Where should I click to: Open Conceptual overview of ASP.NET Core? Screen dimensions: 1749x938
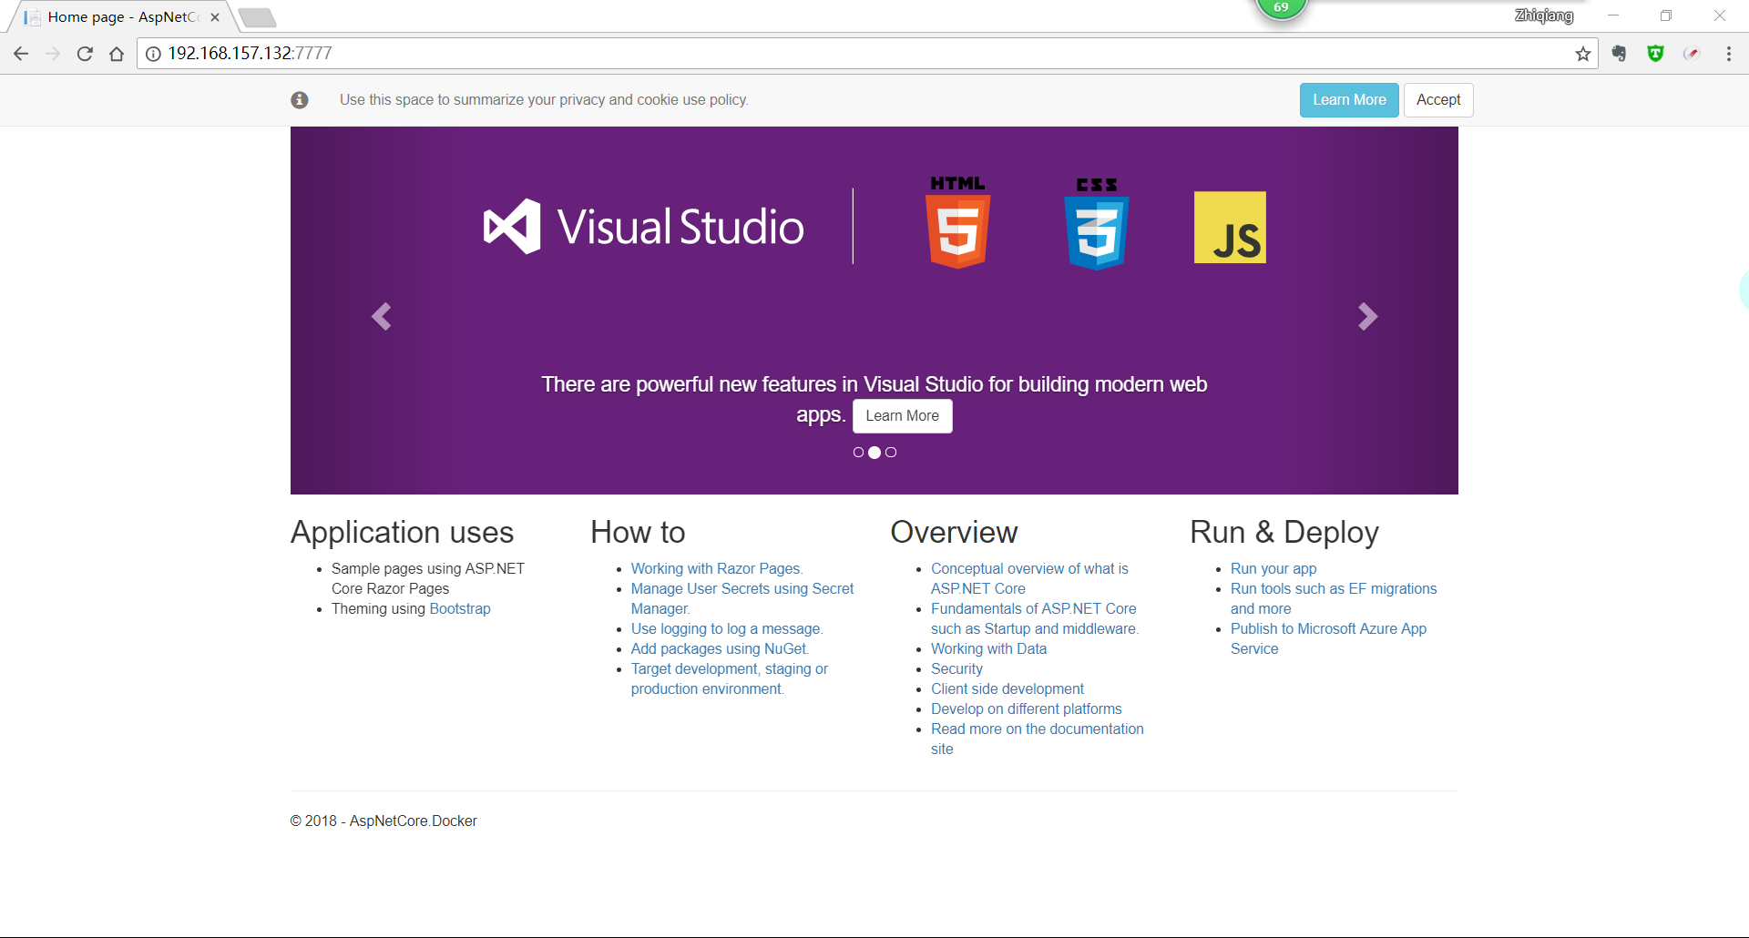tap(1029, 579)
